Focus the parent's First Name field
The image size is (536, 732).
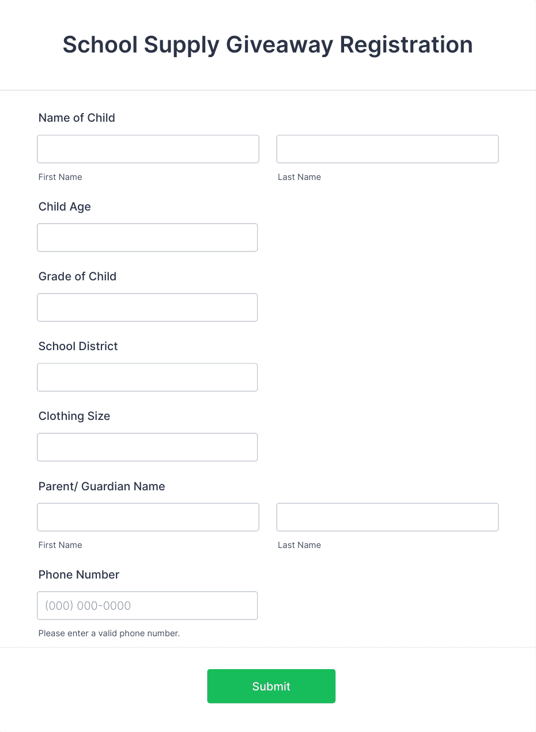point(148,517)
